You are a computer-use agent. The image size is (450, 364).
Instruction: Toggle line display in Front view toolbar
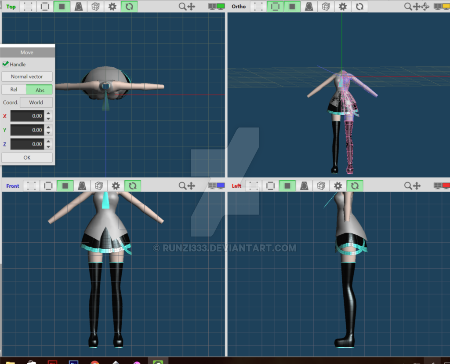point(48,186)
